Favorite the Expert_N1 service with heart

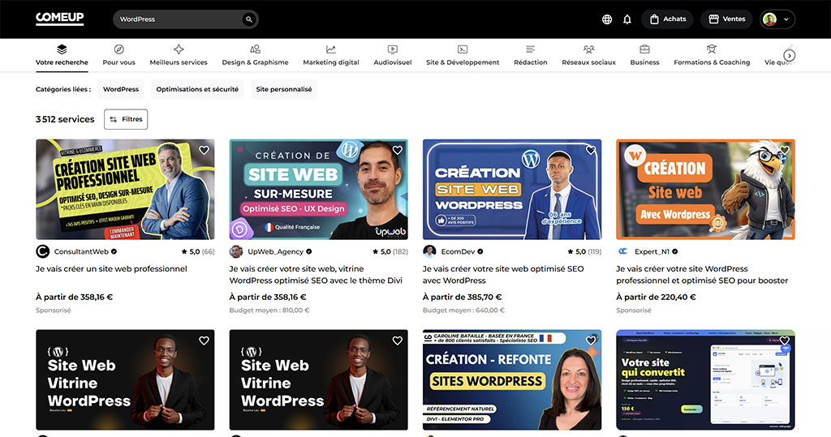click(x=785, y=151)
